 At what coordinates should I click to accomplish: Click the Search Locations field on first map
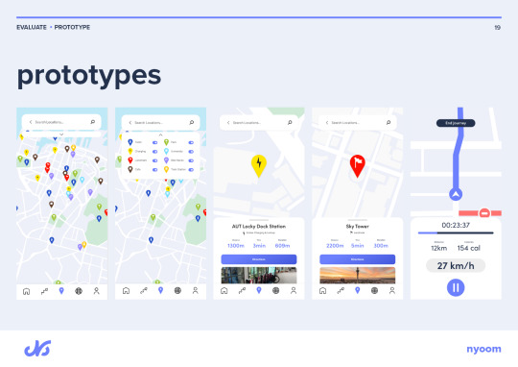coord(61,122)
